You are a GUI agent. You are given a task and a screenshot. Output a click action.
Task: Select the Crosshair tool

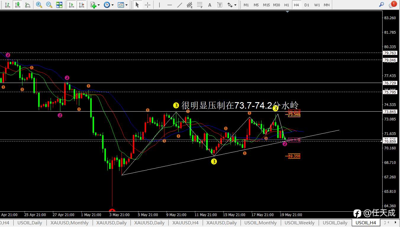[x=147, y=5]
